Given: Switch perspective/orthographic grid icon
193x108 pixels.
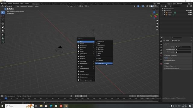Looking at the screenshot, I should (157, 30).
